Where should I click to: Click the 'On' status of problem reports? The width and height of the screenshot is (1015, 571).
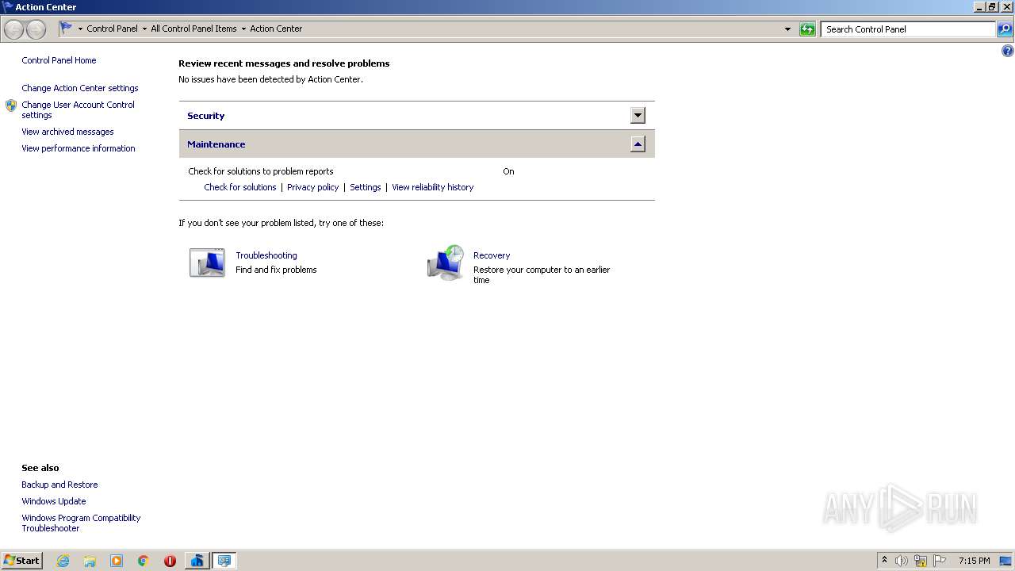click(x=508, y=171)
